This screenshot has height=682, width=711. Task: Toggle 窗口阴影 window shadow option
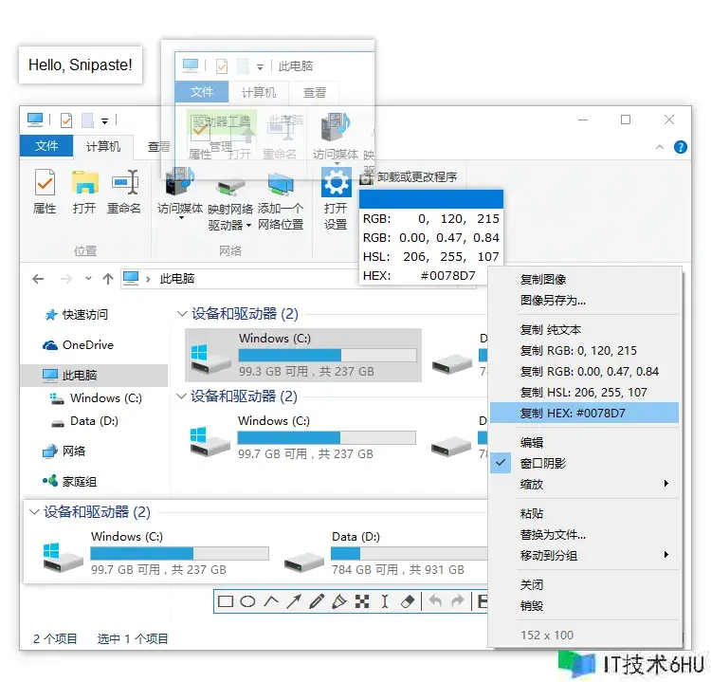click(x=543, y=464)
